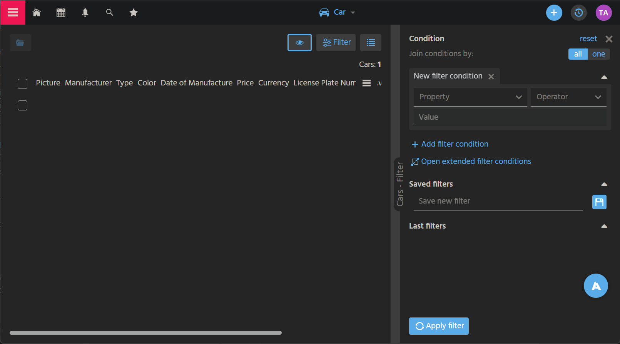Select 'one' join conditions option
620x344 pixels.
coord(598,54)
